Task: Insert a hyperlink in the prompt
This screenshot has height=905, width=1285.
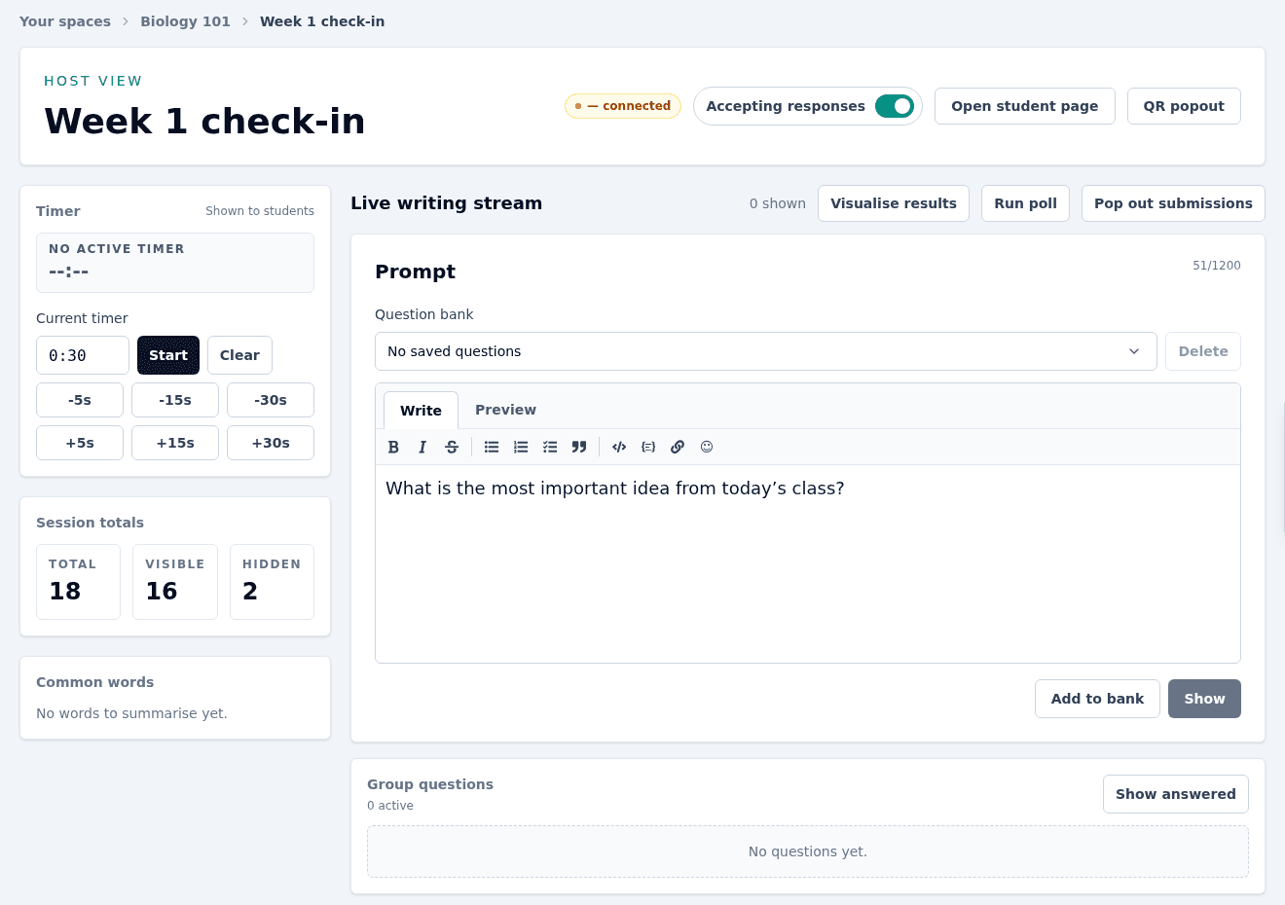Action: point(678,447)
